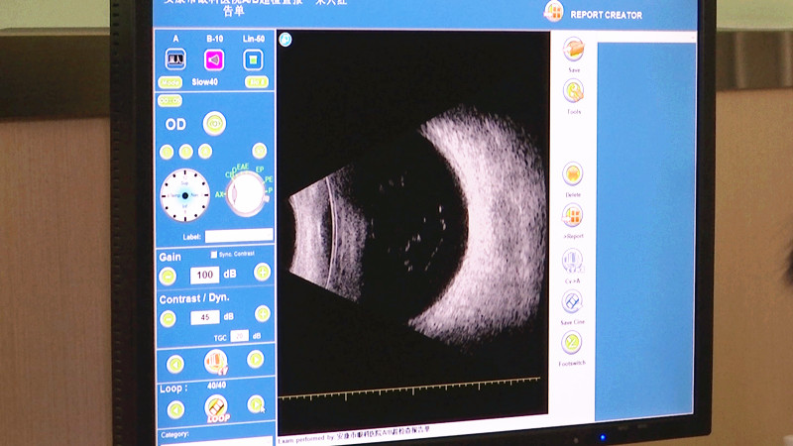Select the A-scan mode icon

tap(176, 59)
